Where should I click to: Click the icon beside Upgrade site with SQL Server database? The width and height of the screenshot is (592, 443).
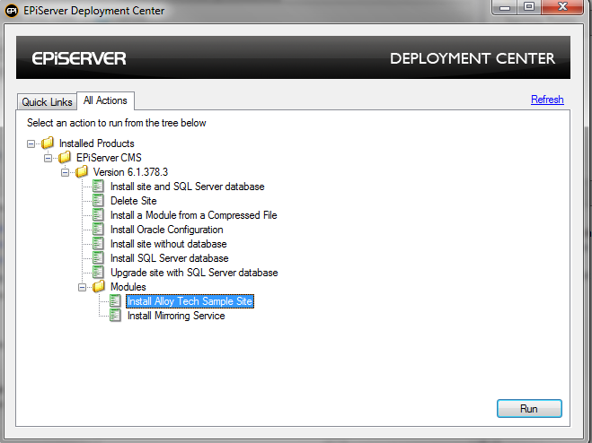click(98, 272)
